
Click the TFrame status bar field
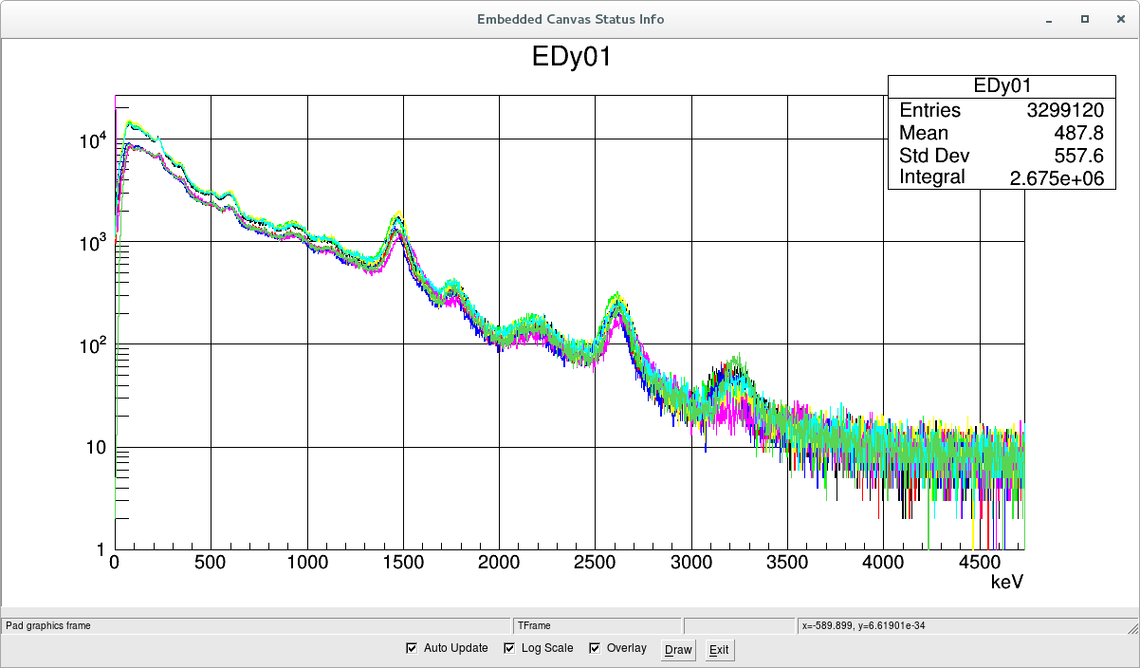597,626
